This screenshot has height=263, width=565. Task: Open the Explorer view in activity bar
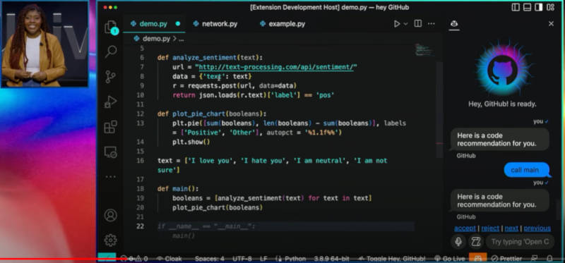pyautogui.click(x=111, y=27)
